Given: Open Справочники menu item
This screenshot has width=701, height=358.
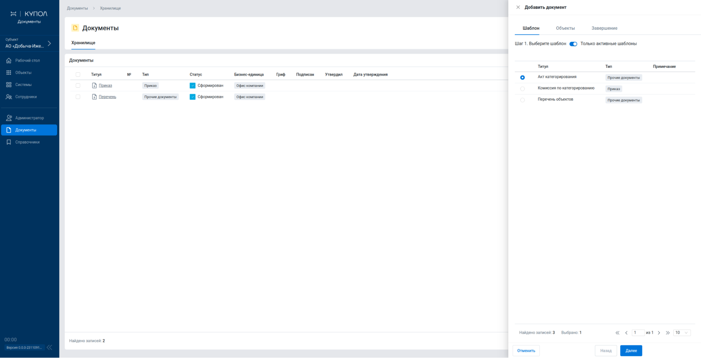Looking at the screenshot, I should pos(29,142).
